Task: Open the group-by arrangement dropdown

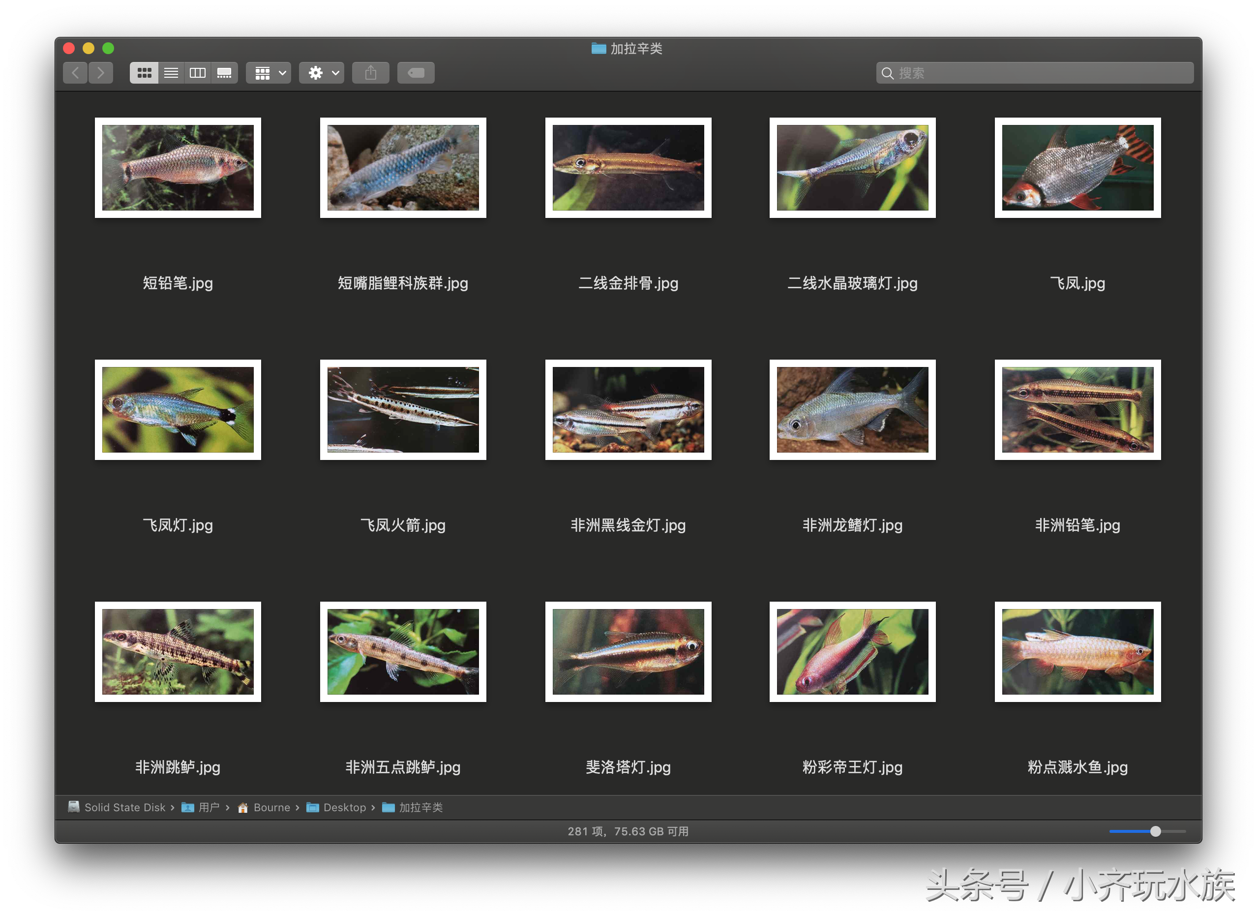Action: point(269,73)
